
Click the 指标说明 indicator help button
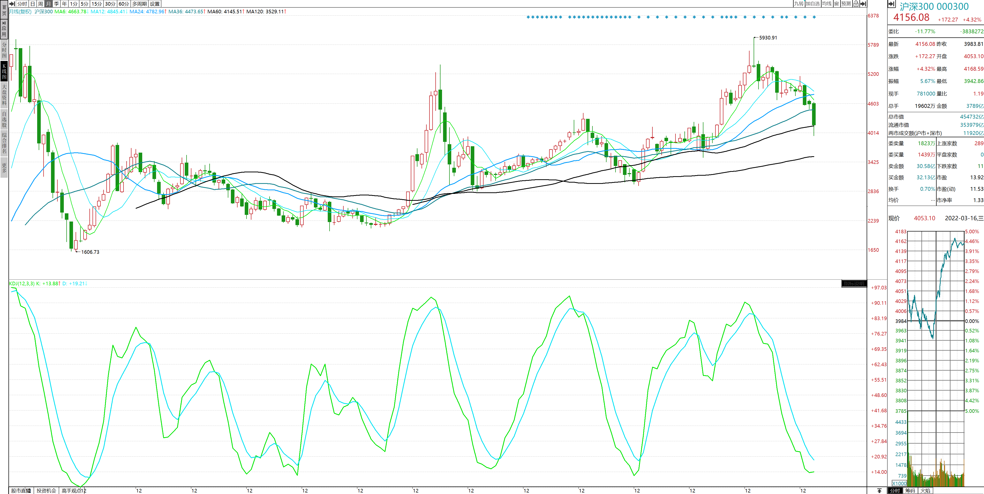854,284
